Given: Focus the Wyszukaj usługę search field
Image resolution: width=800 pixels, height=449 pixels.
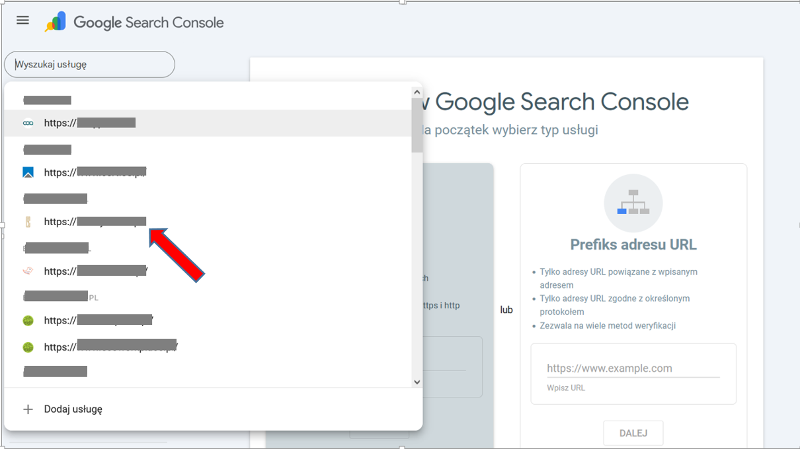Looking at the screenshot, I should 89,65.
